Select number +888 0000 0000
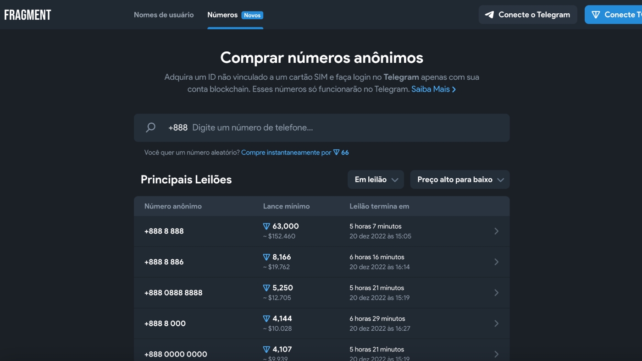Image resolution: width=642 pixels, height=361 pixels. (176, 354)
